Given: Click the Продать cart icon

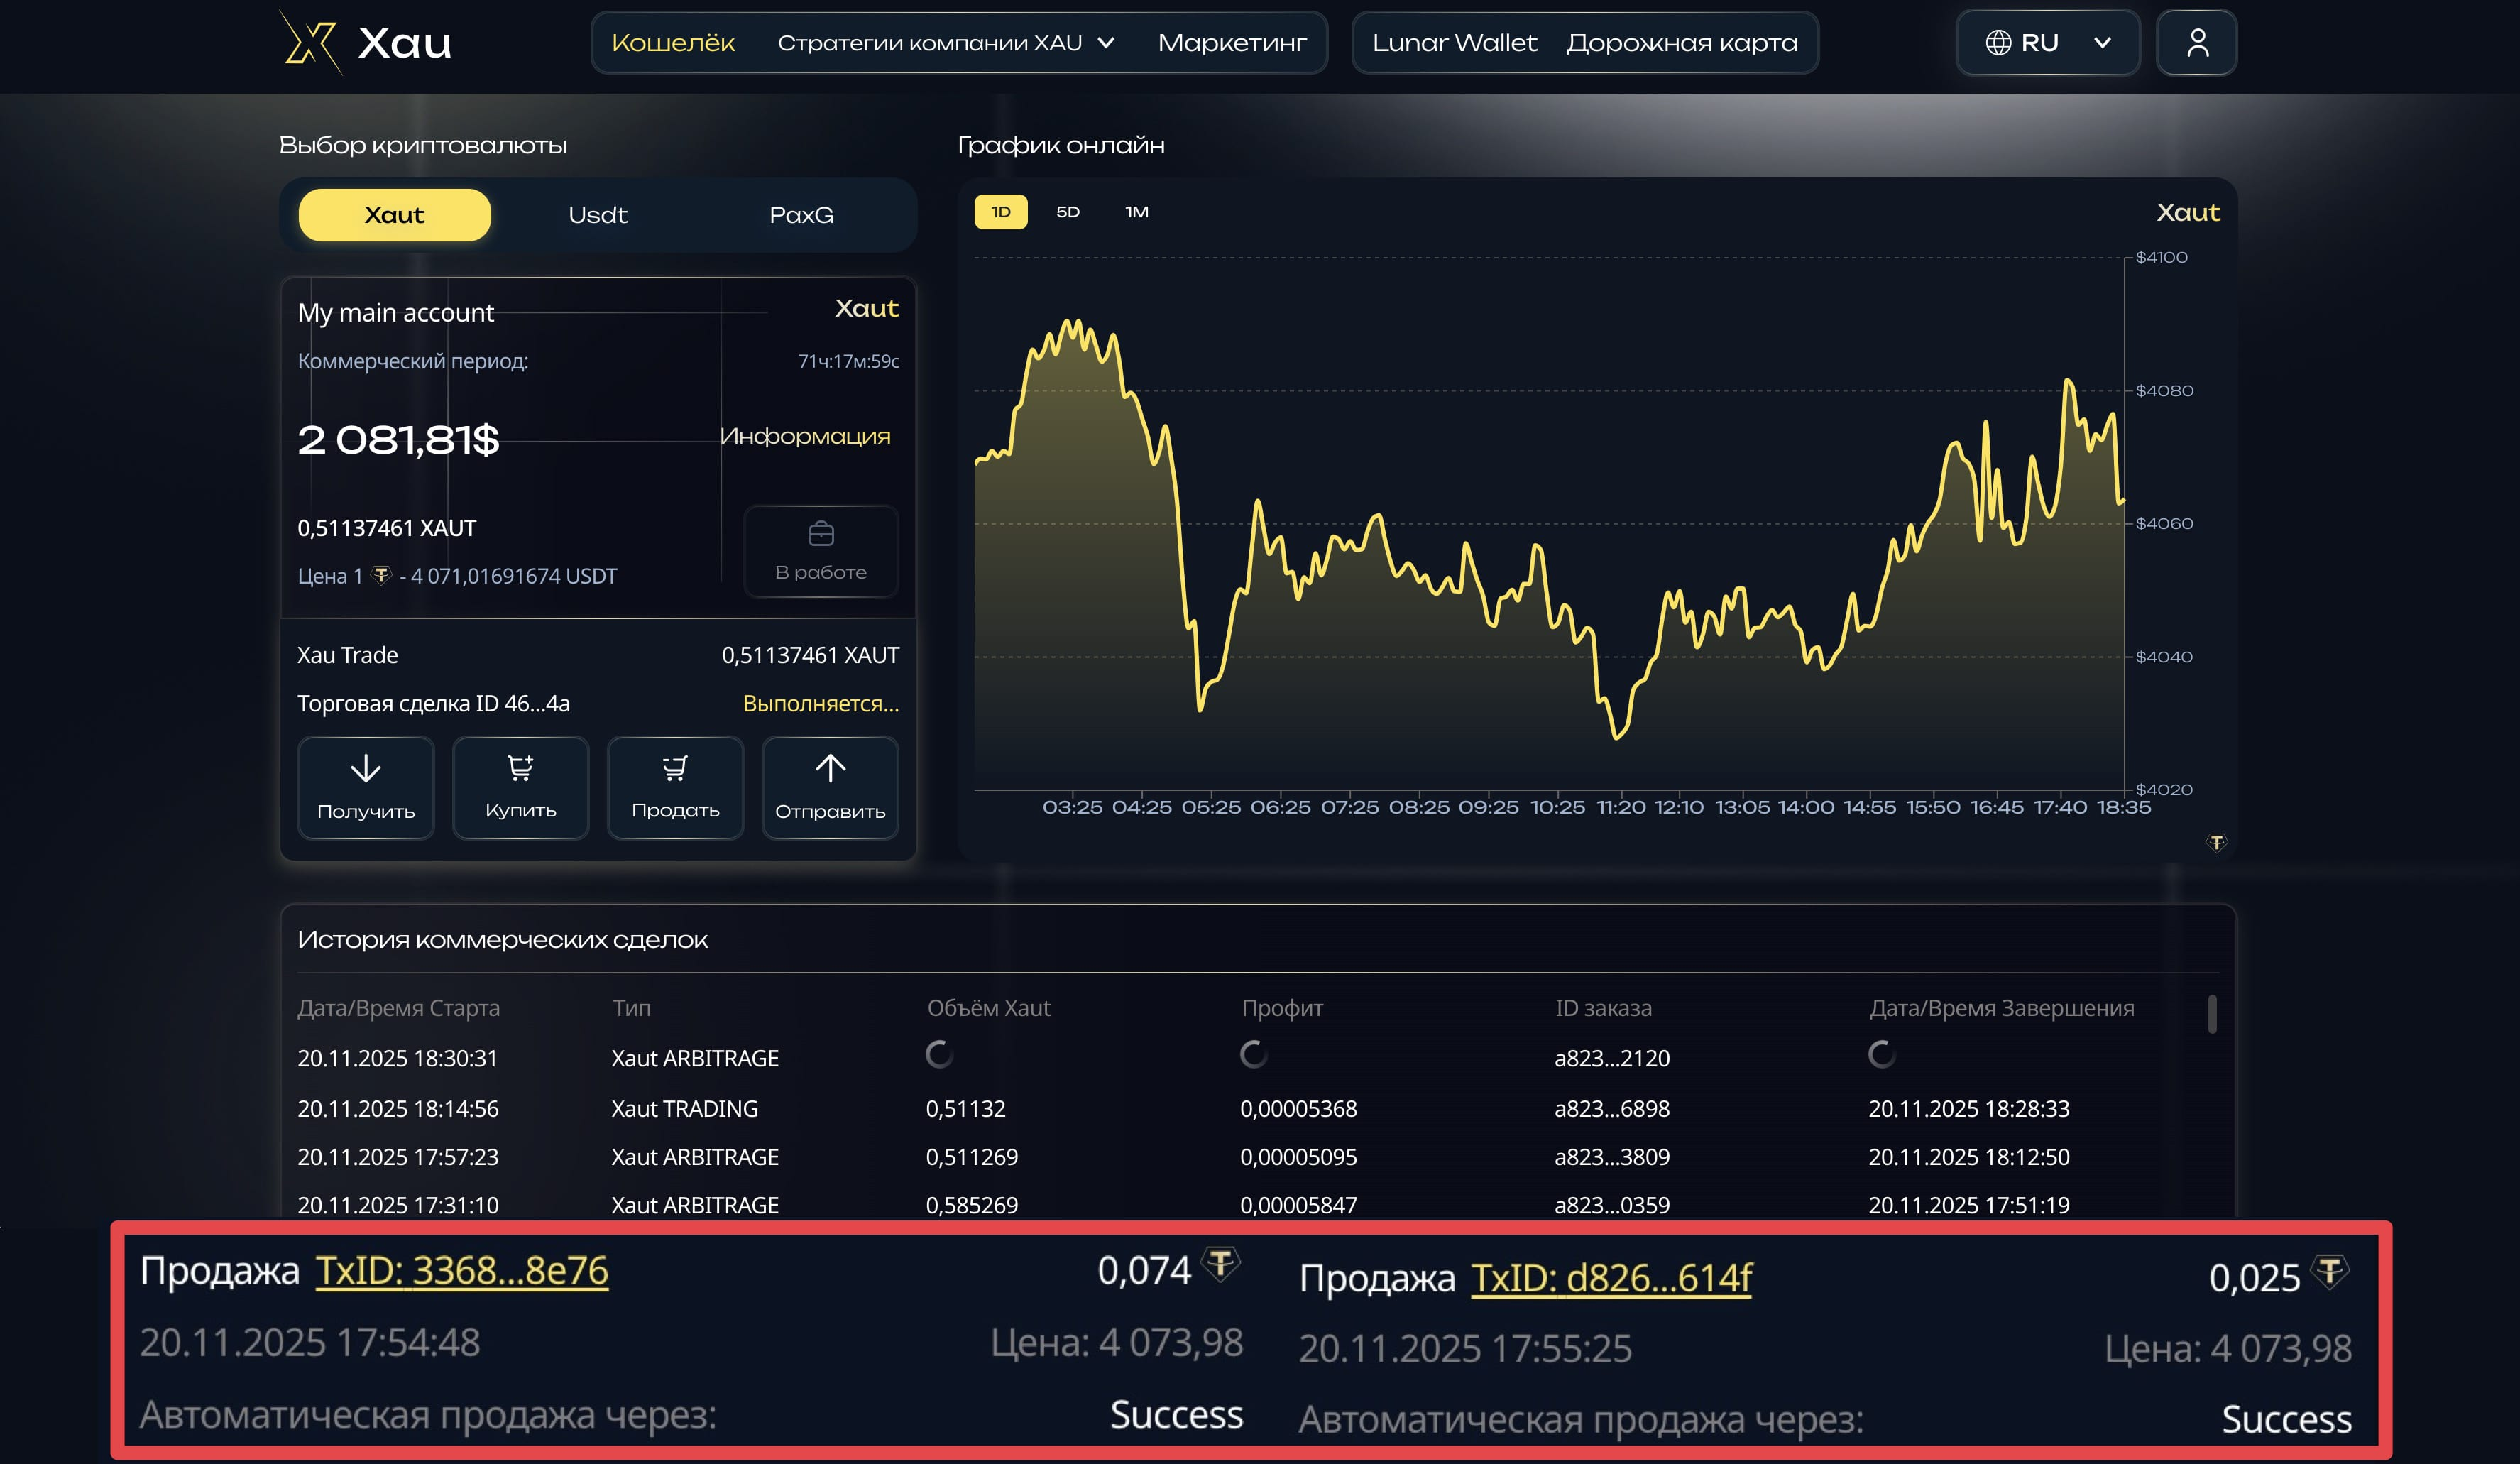Looking at the screenshot, I should 675,768.
